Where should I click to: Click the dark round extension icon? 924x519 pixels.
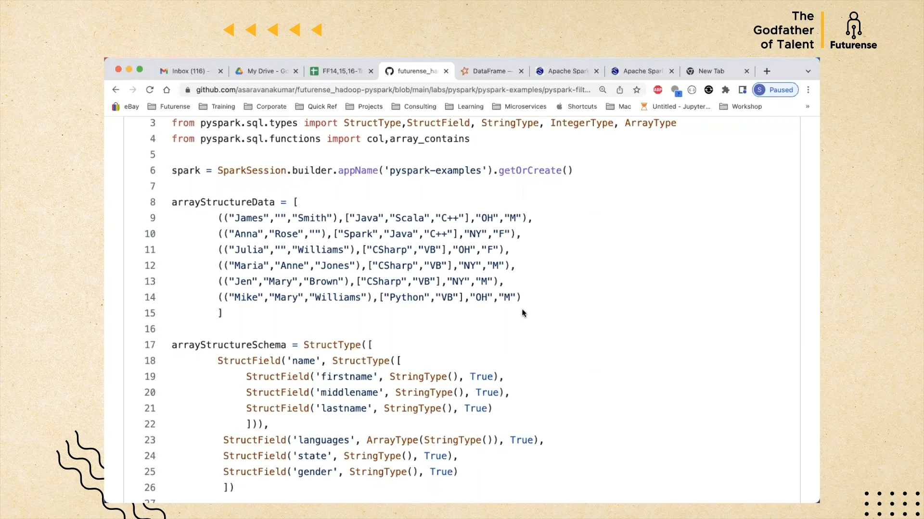(x=708, y=90)
